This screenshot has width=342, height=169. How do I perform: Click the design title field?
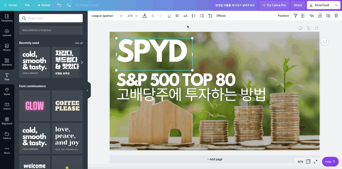click(x=235, y=5)
